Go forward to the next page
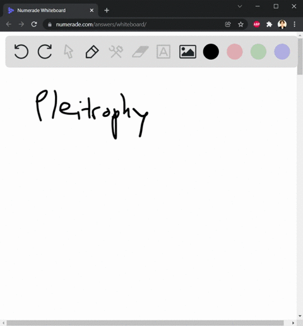The height and width of the screenshot is (326, 303). coord(21,24)
